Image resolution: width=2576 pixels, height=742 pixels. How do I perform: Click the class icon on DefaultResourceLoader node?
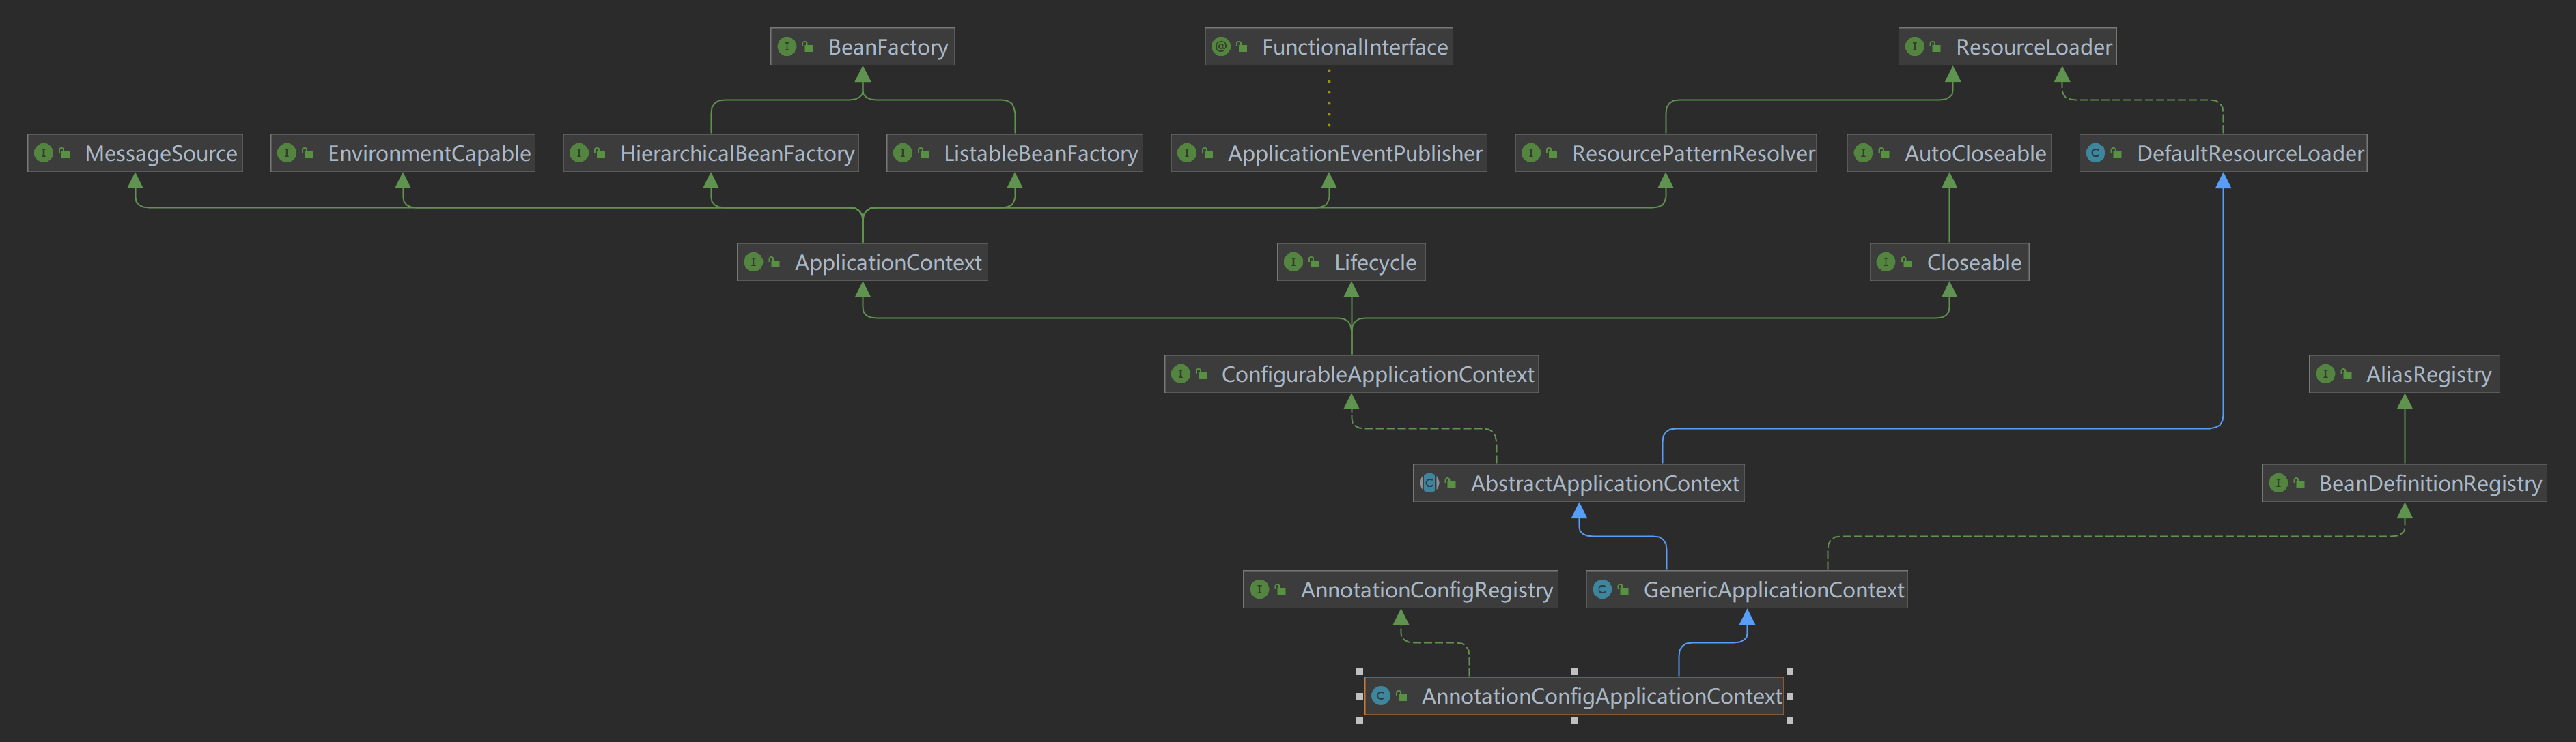pos(2097,153)
